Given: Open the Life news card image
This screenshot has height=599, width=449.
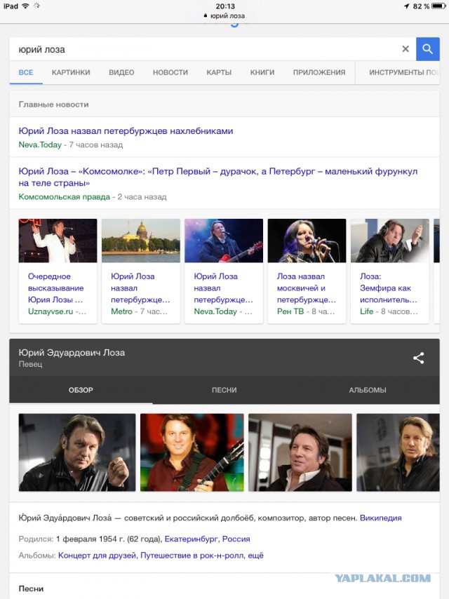Looking at the screenshot, I should [x=390, y=241].
